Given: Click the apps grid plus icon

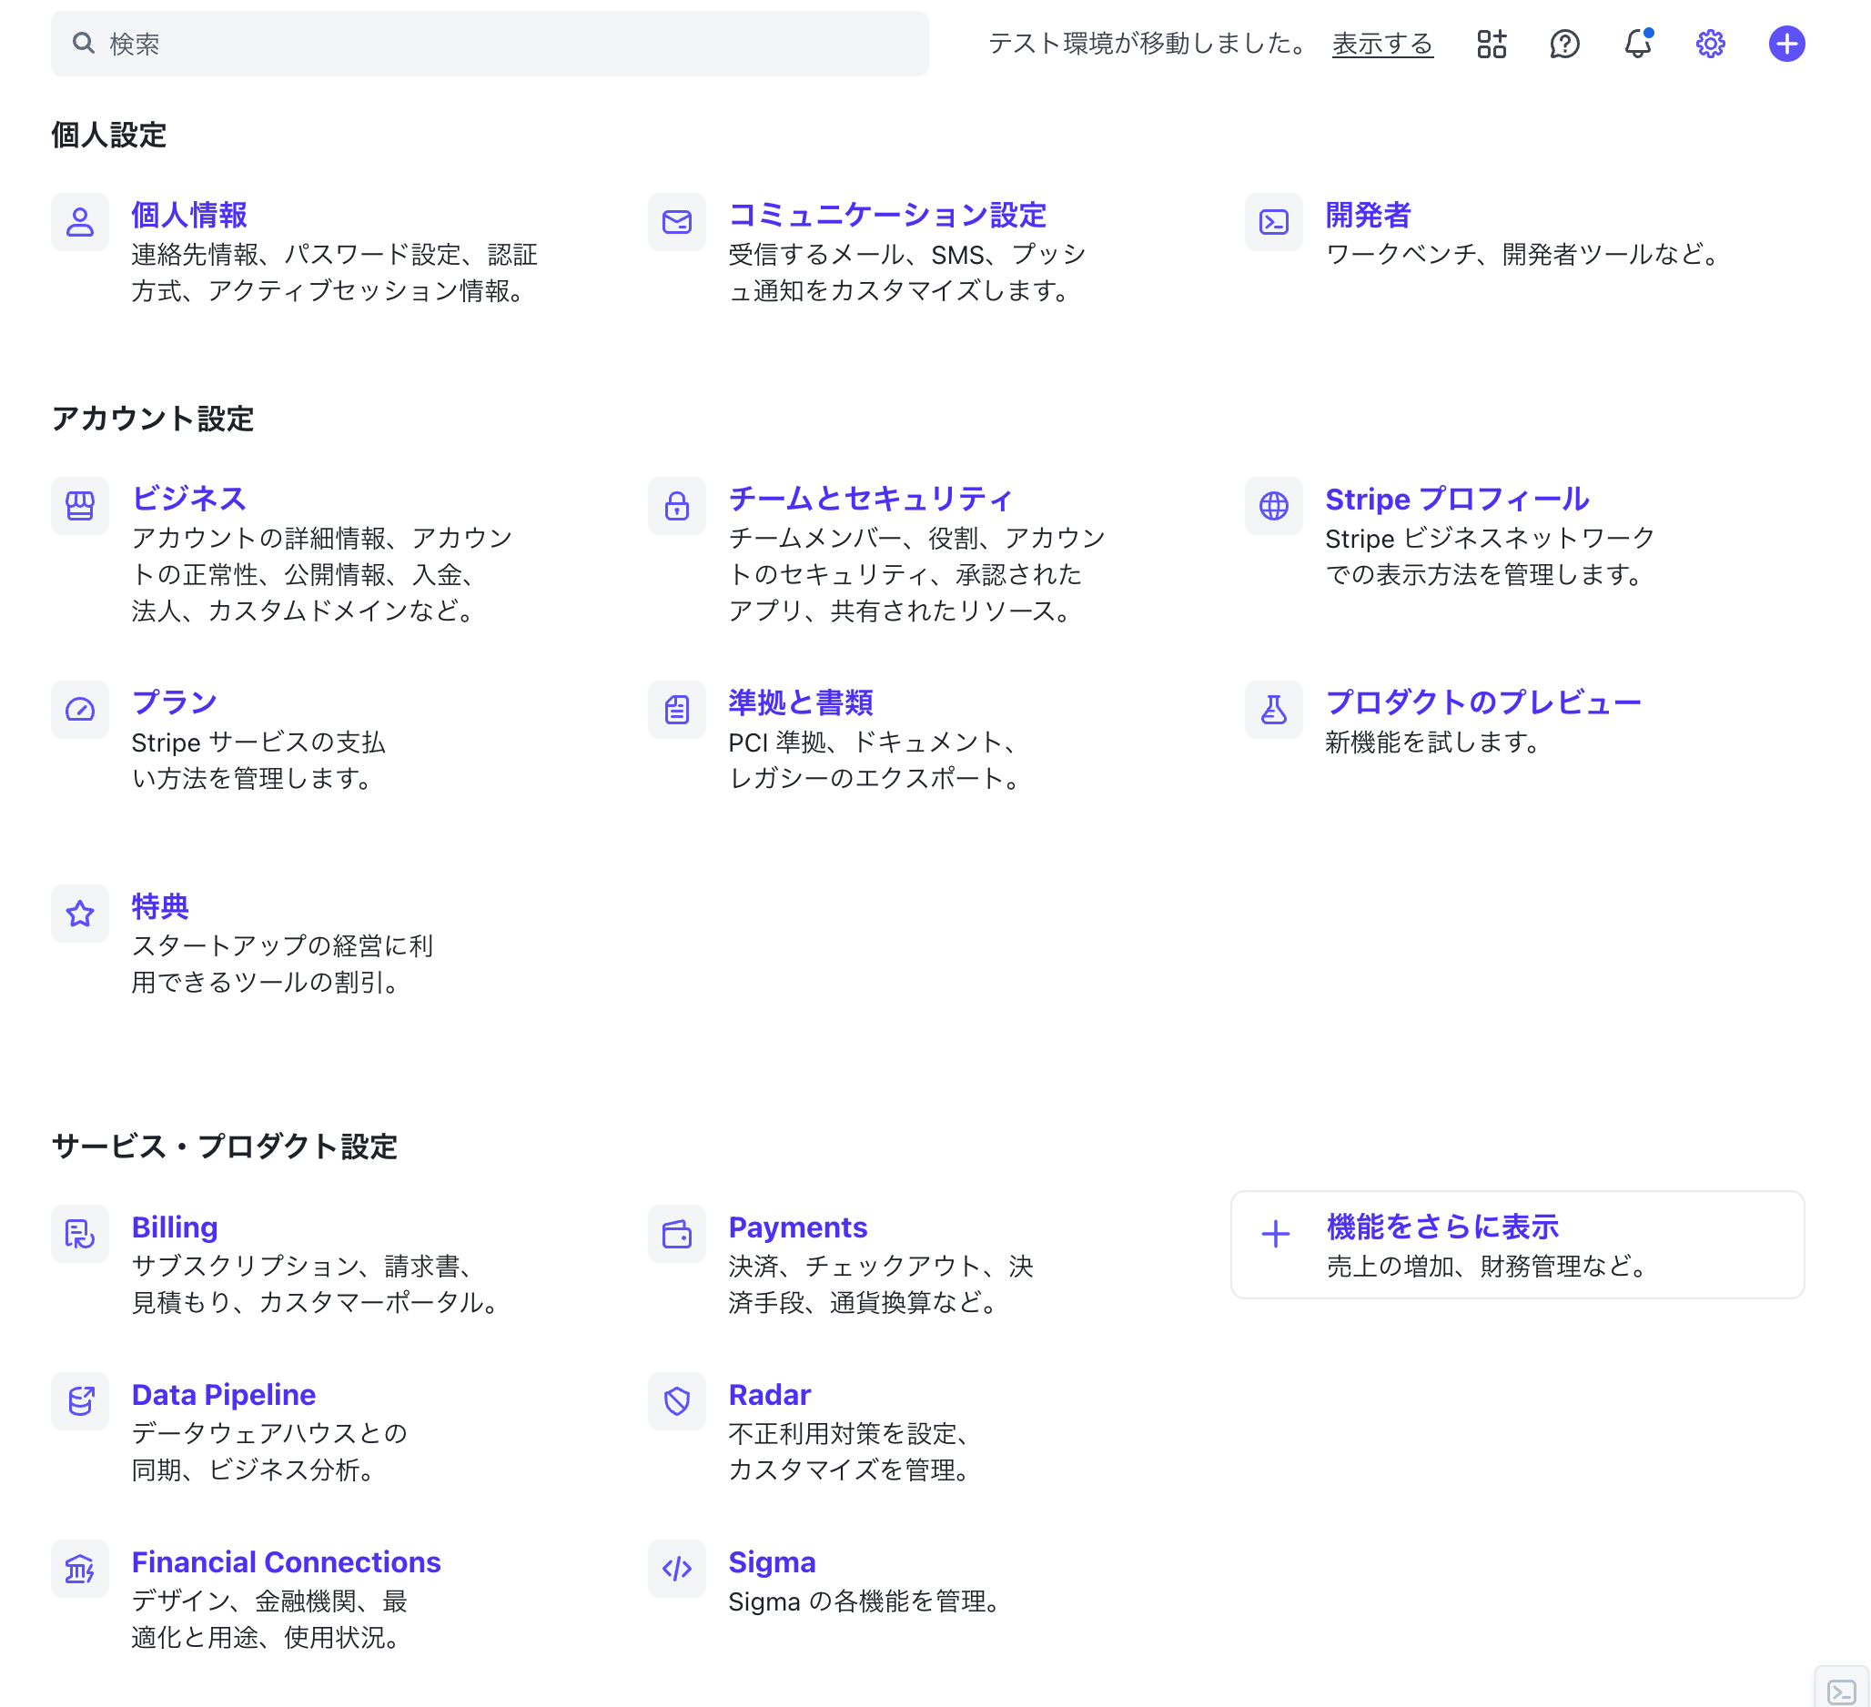Looking at the screenshot, I should (x=1492, y=44).
